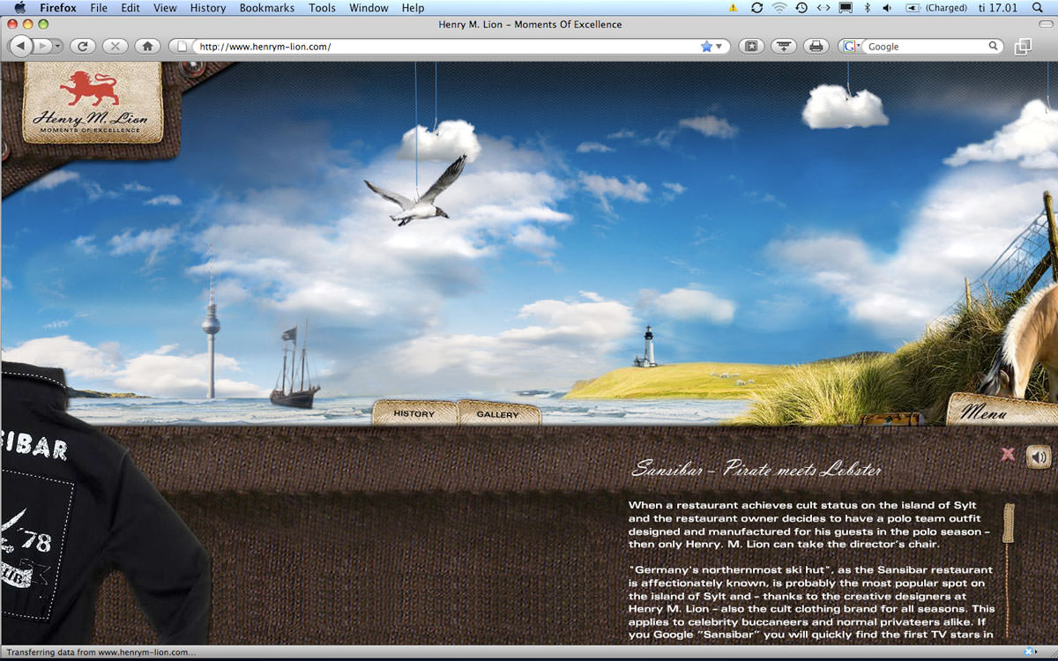Reload the current page

coord(83,46)
